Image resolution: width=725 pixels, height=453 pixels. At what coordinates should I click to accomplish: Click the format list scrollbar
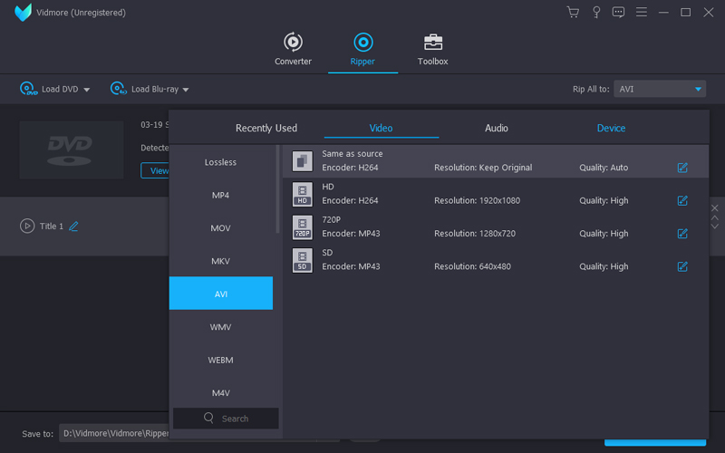point(278,190)
